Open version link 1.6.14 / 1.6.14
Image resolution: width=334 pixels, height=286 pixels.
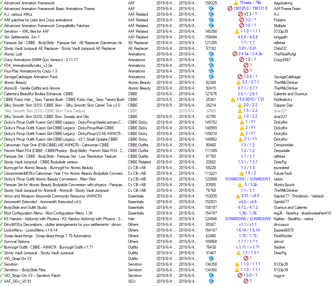pos(248,230)
